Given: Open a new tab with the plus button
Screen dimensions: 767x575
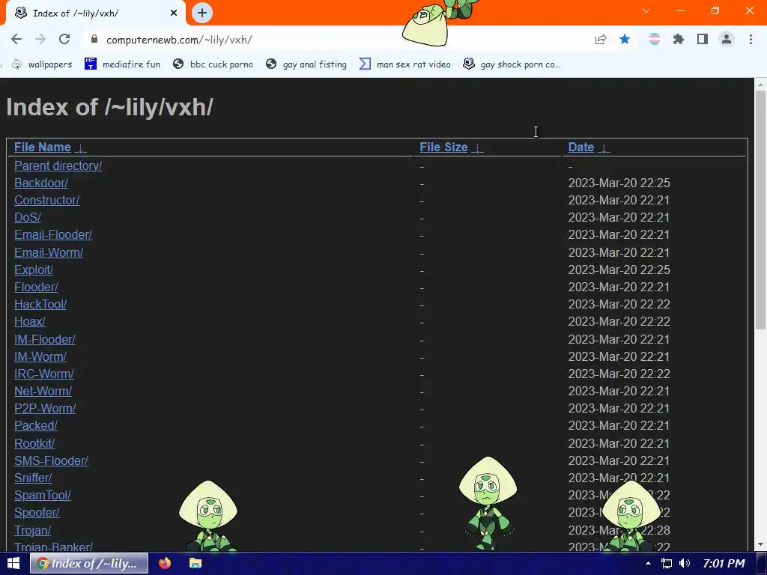Looking at the screenshot, I should (202, 13).
